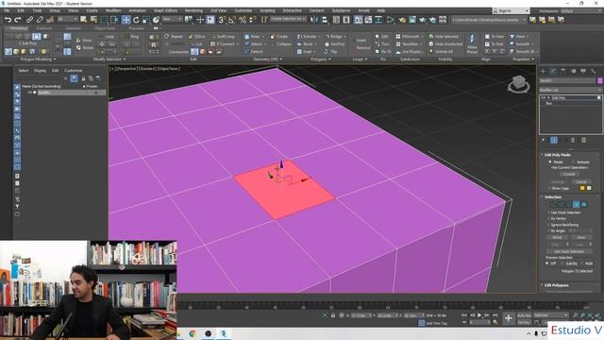Screen dimensions: 604x340
Task: Click the Collapse button in Geometry panel
Action: pyautogui.click(x=281, y=44)
